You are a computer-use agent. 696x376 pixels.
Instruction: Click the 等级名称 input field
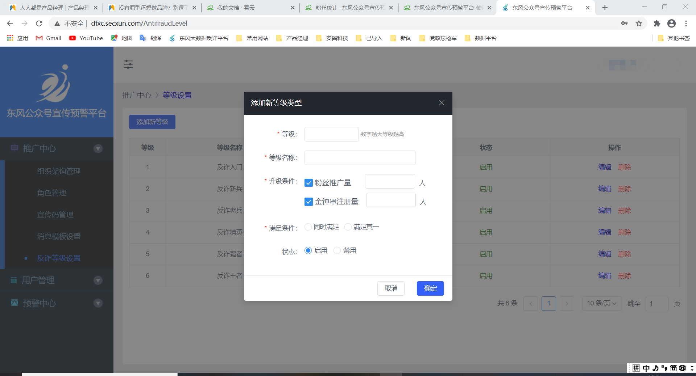(x=360, y=158)
